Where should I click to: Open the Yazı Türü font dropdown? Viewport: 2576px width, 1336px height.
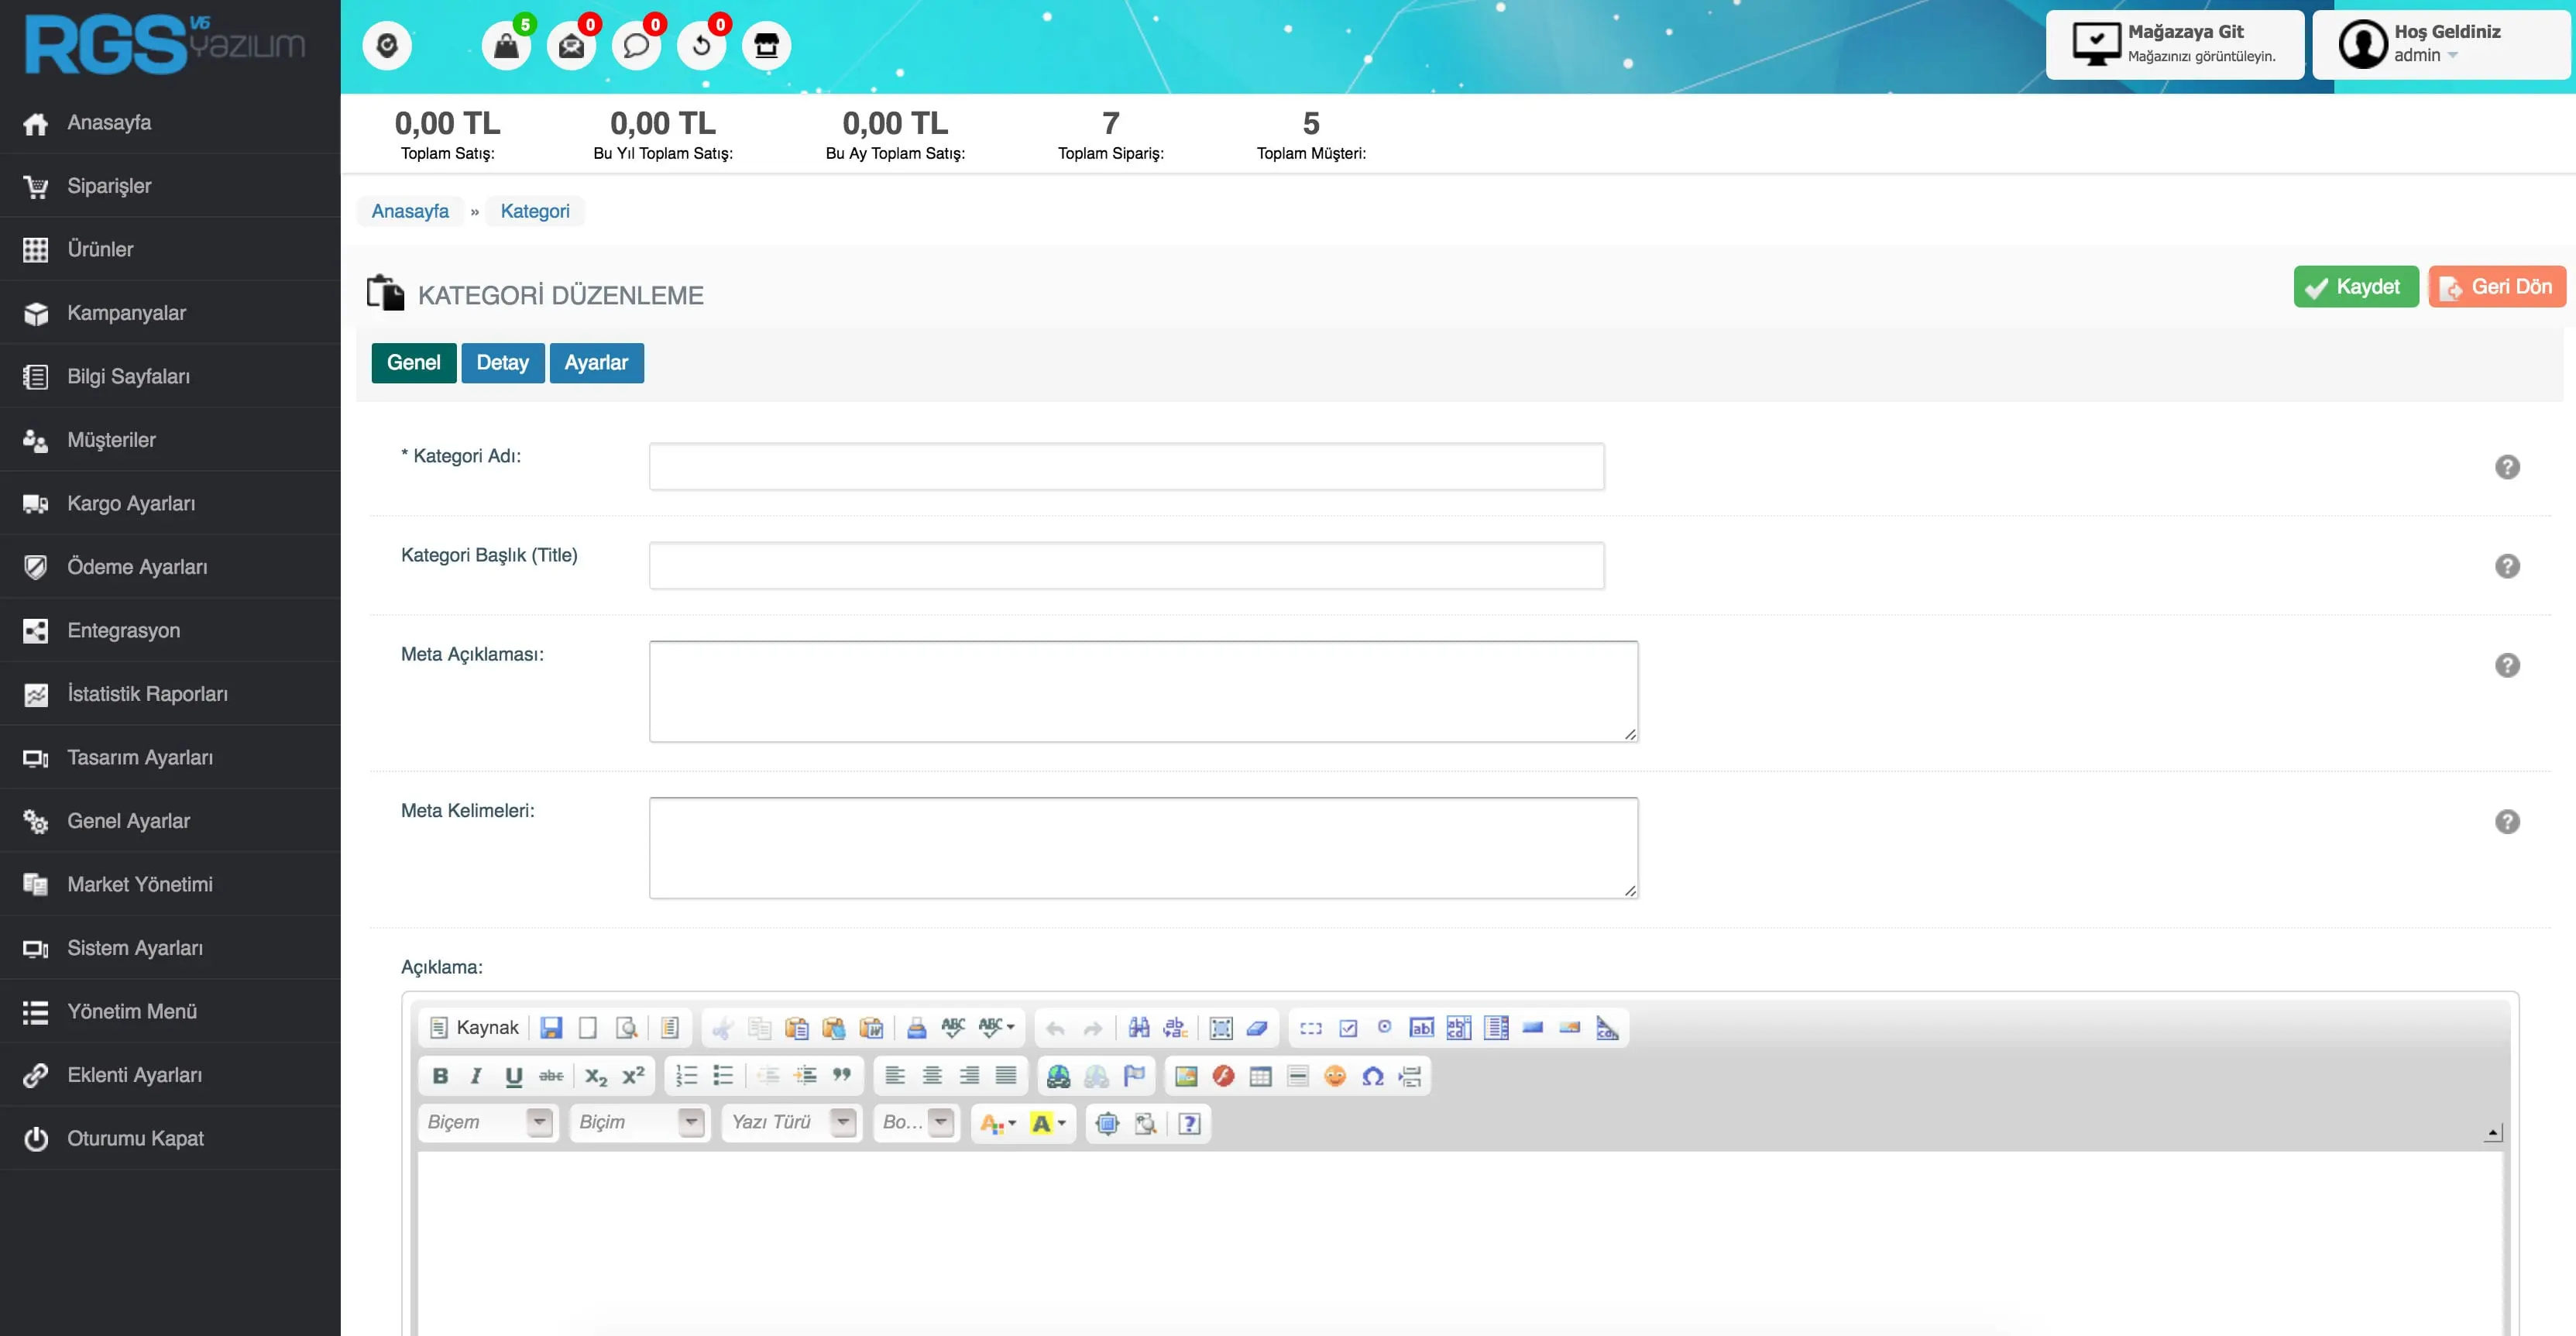[x=844, y=1122]
